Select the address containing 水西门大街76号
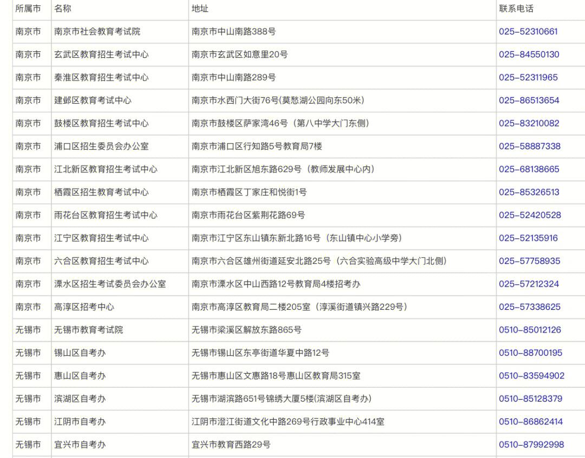The width and height of the screenshot is (585, 458). pos(278,101)
